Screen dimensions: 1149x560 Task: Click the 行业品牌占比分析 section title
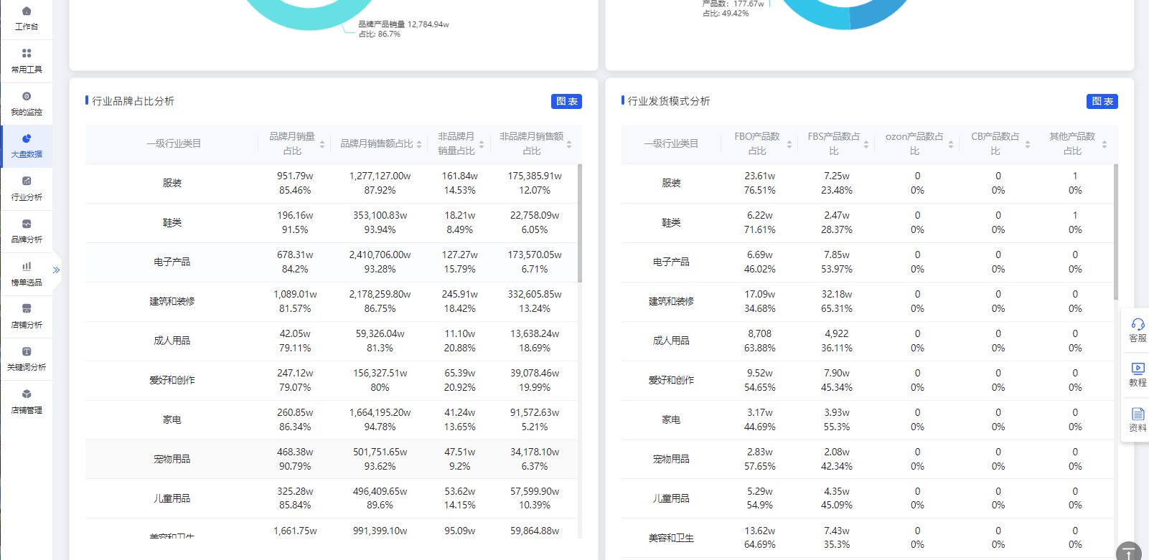coord(133,101)
